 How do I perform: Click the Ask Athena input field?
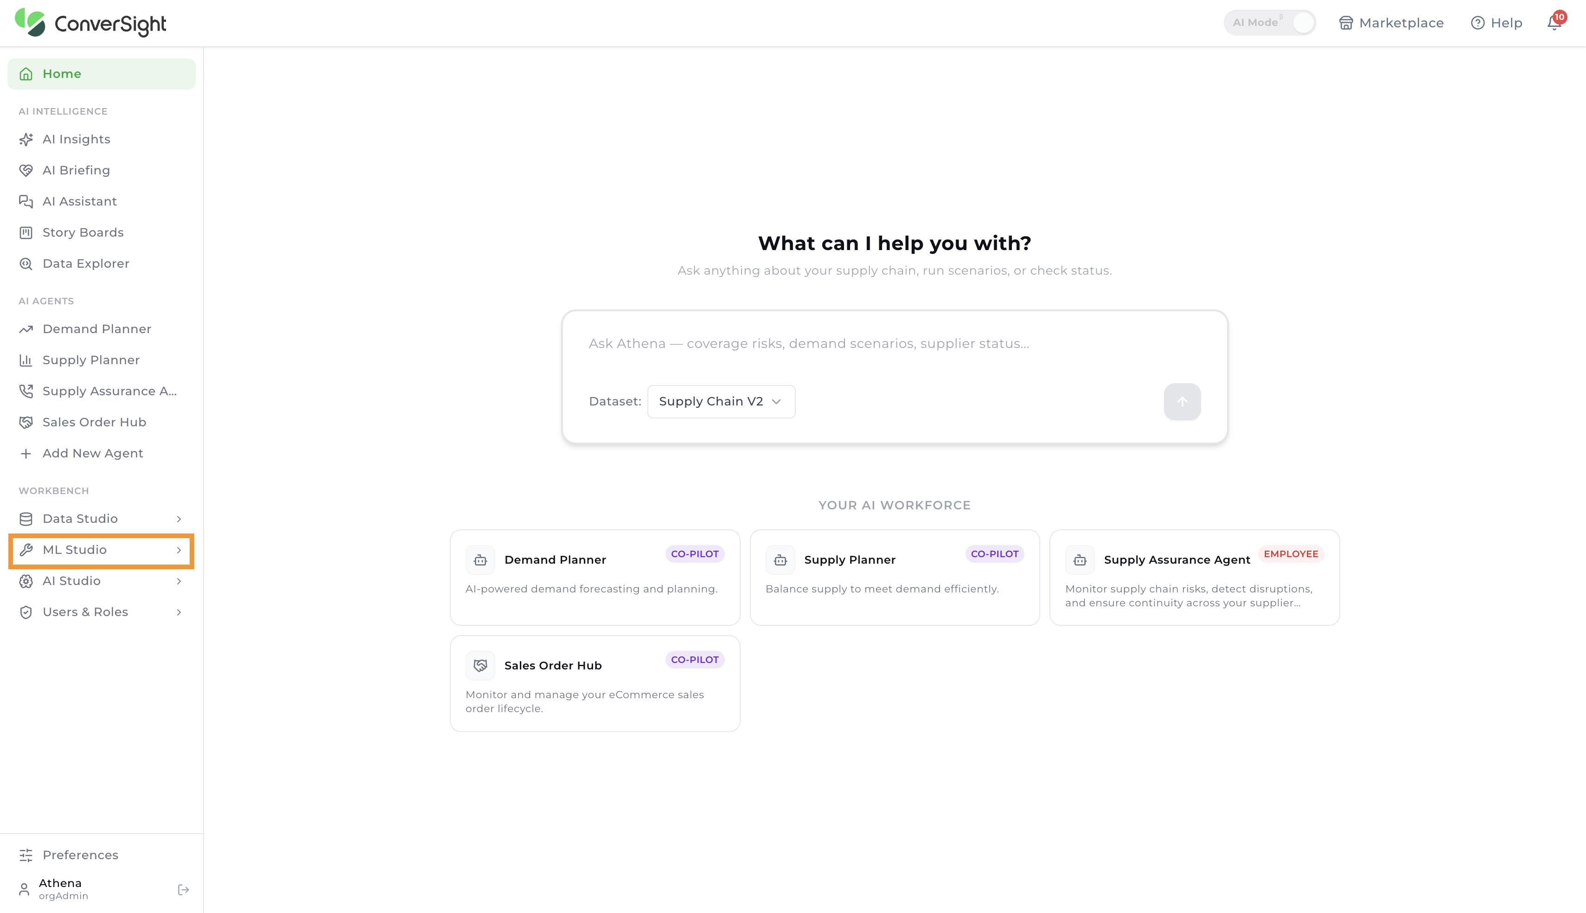point(894,344)
